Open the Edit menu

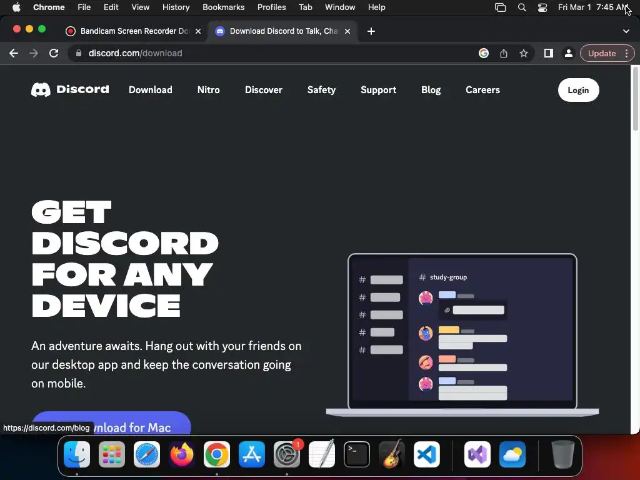tap(111, 7)
